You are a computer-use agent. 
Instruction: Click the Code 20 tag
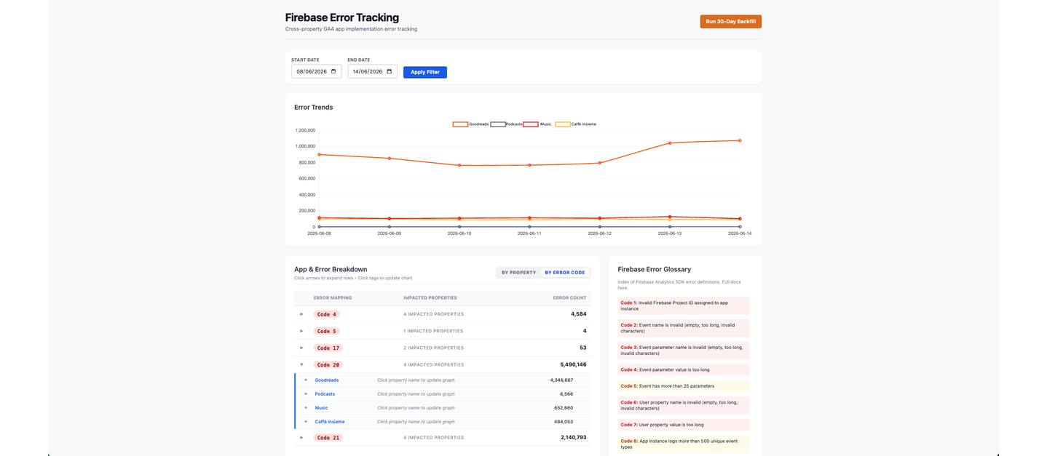pos(328,364)
